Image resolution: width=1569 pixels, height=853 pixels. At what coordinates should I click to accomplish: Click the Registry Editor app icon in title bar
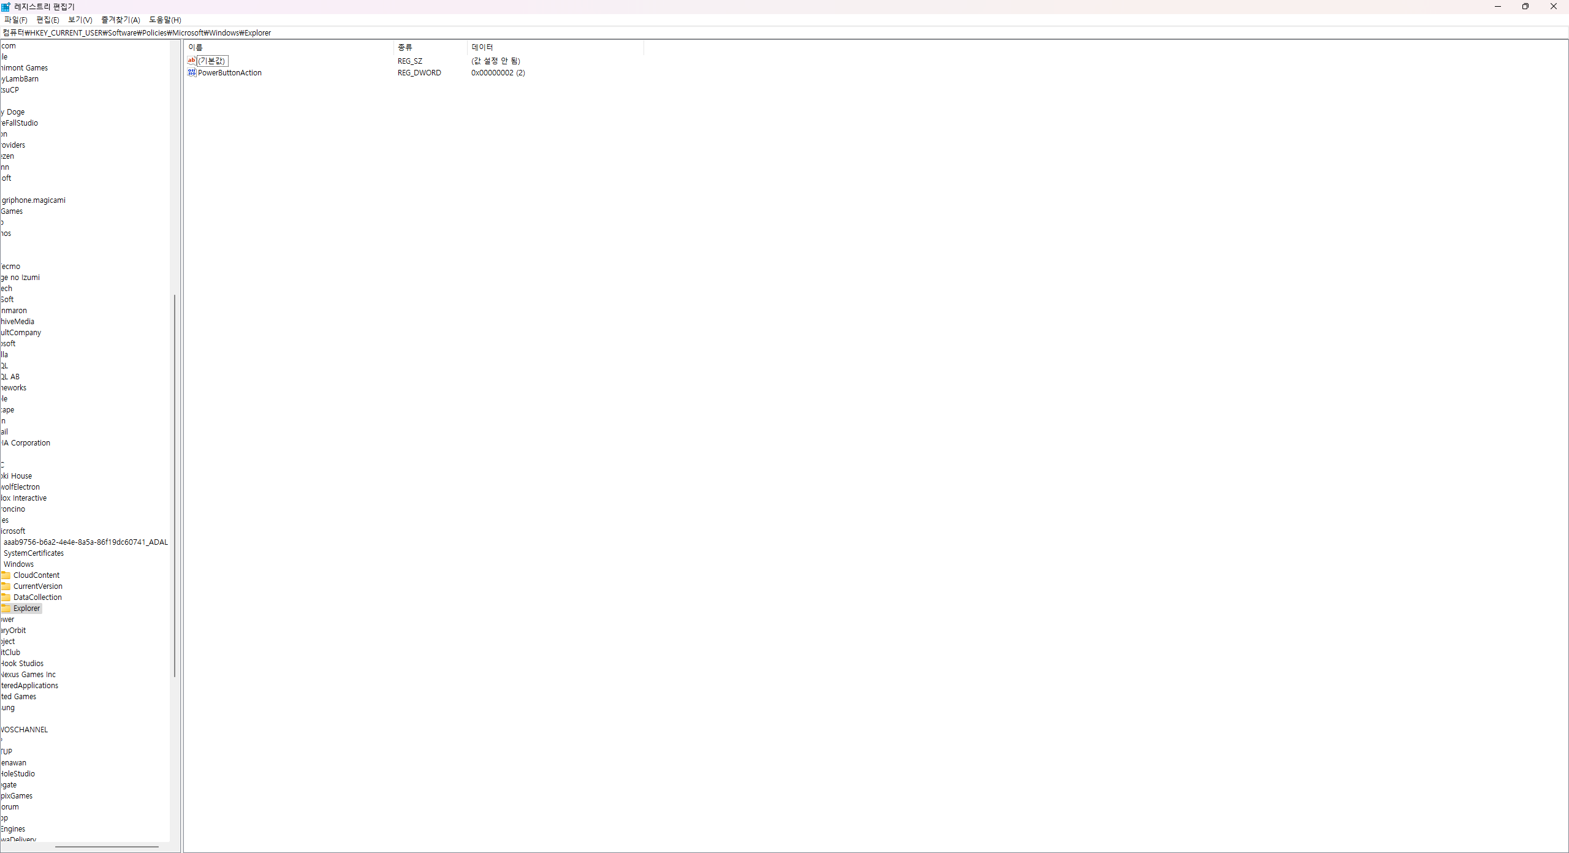click(x=6, y=7)
